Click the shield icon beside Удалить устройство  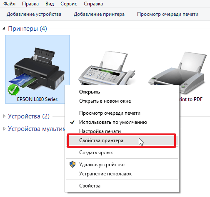[x=72, y=165]
